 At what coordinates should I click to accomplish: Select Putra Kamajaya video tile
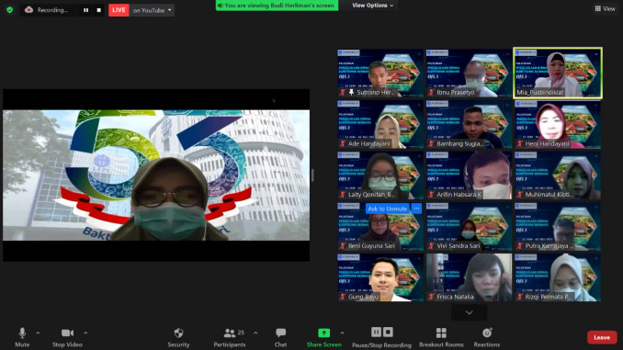(558, 227)
